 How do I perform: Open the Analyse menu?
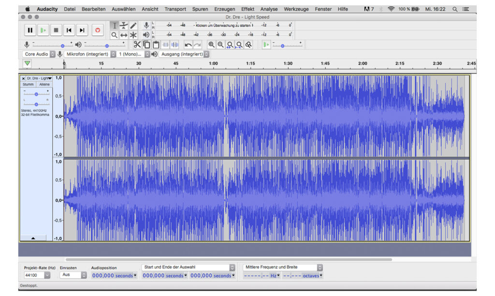pos(269,9)
